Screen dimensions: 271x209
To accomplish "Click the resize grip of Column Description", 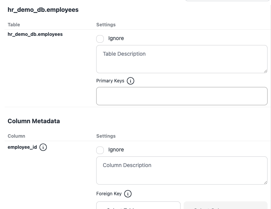I will pos(266,182).
